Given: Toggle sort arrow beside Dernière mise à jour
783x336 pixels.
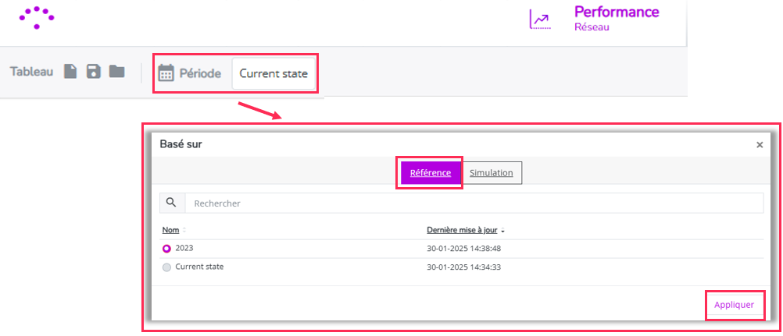Looking at the screenshot, I should (x=503, y=231).
